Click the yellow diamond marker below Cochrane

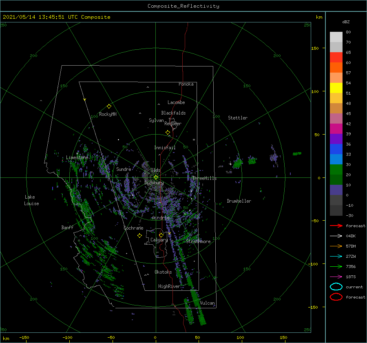pyautogui.click(x=139, y=236)
